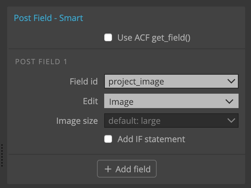This screenshot has width=251, height=188.
Task: Open the Edit dropdown showing Image
Action: (171, 101)
